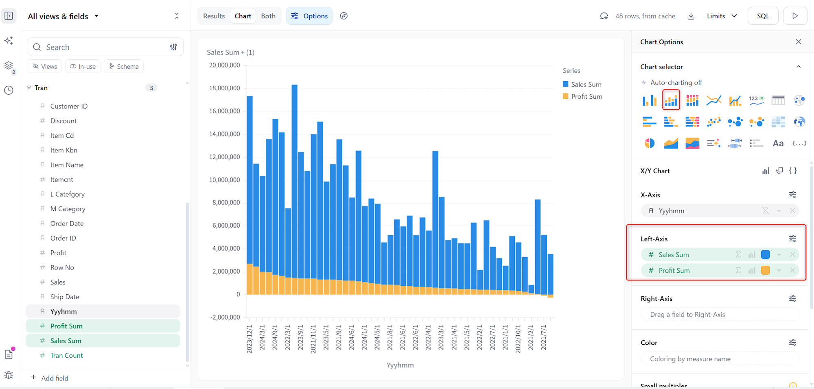Toggle the Schema filter
This screenshot has width=814, height=389.
(x=124, y=67)
